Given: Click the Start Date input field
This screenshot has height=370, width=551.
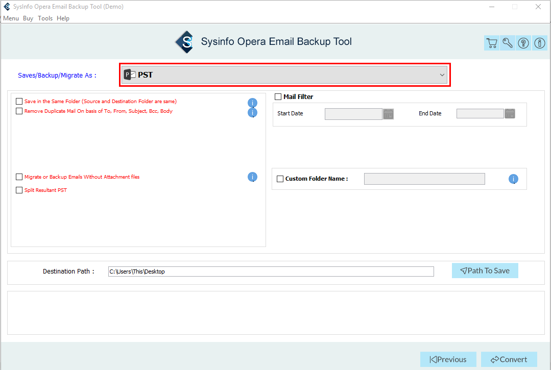Looking at the screenshot, I should (x=353, y=114).
